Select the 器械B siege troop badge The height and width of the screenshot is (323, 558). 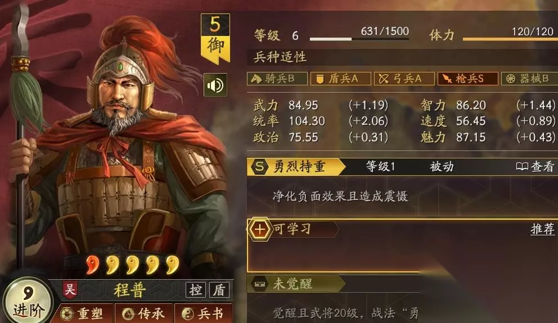pyautogui.click(x=529, y=79)
